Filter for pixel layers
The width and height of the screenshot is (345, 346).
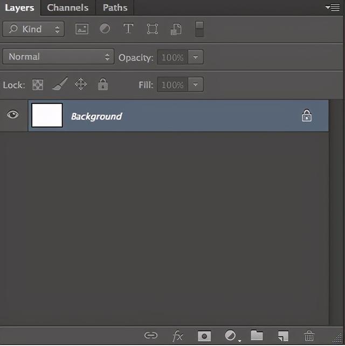[82, 29]
